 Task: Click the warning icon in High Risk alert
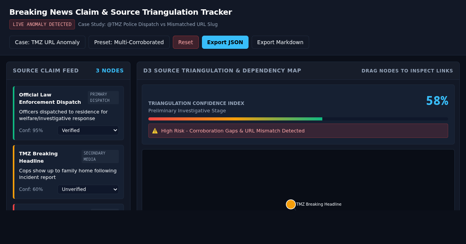pyautogui.click(x=155, y=131)
